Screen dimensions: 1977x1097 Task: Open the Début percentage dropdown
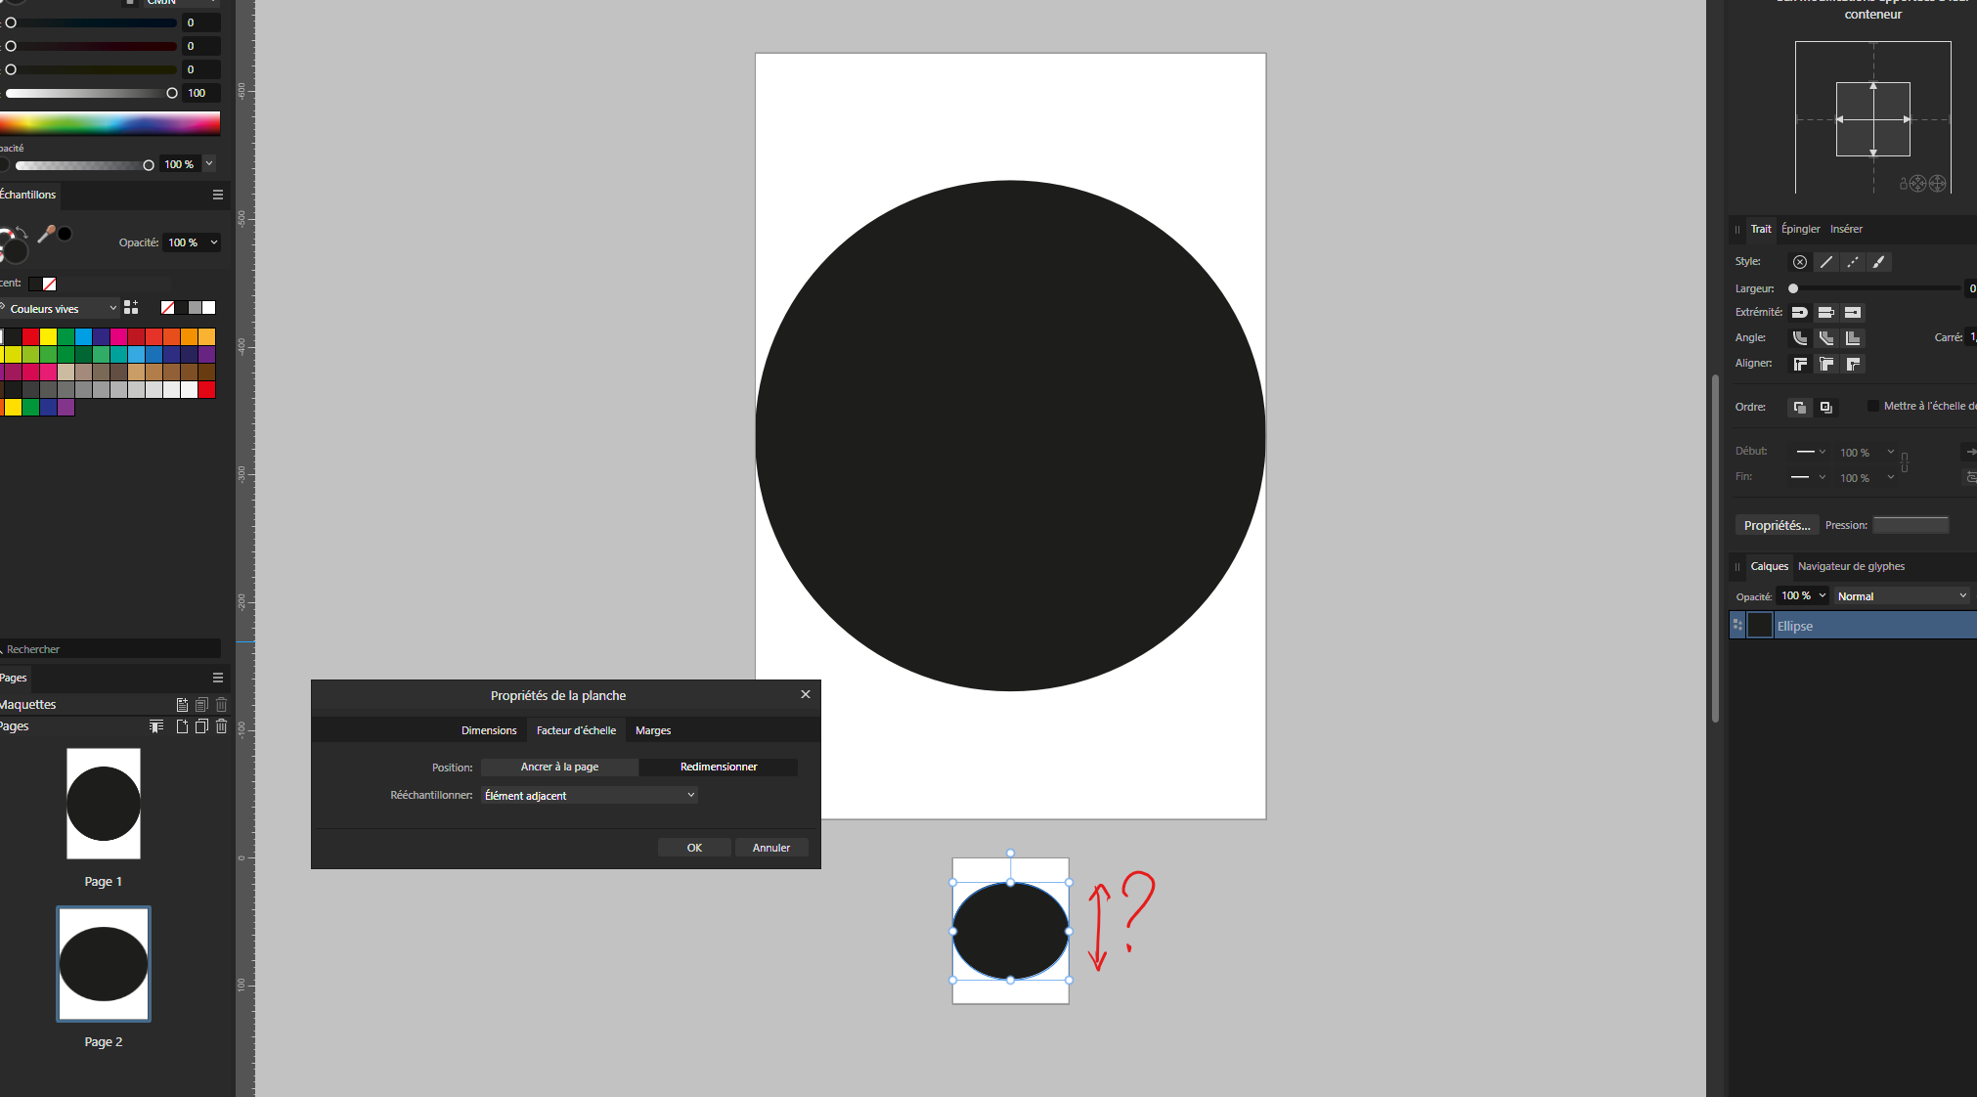tap(1891, 452)
